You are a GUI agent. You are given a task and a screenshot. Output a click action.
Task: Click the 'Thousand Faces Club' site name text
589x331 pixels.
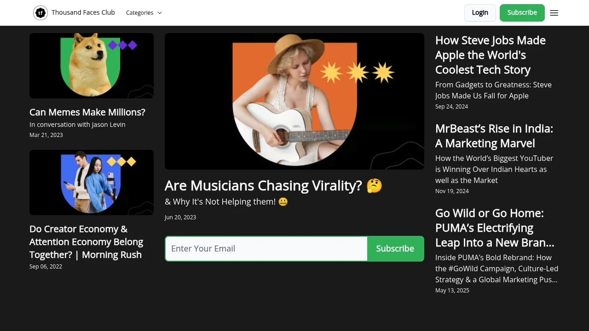pyautogui.click(x=83, y=12)
